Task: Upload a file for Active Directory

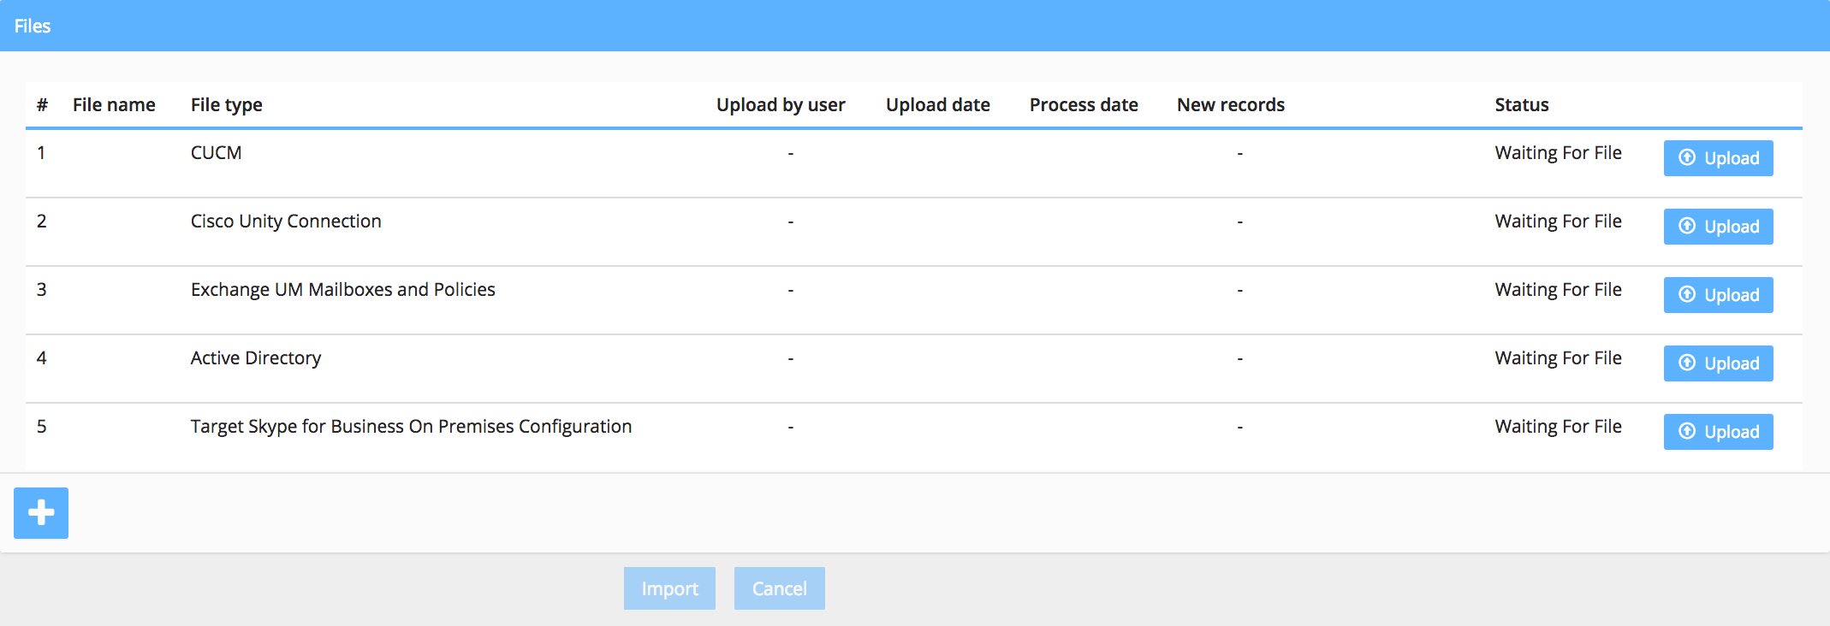Action: point(1718,363)
